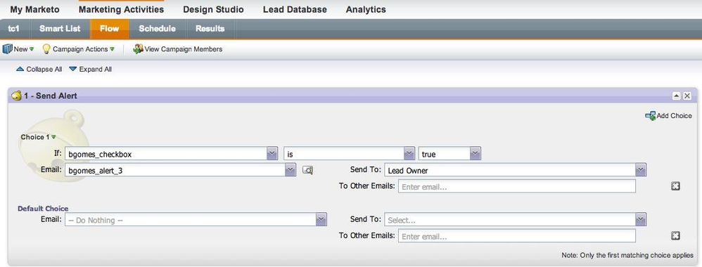
Task: Click the Add Choice icon
Action: point(650,115)
